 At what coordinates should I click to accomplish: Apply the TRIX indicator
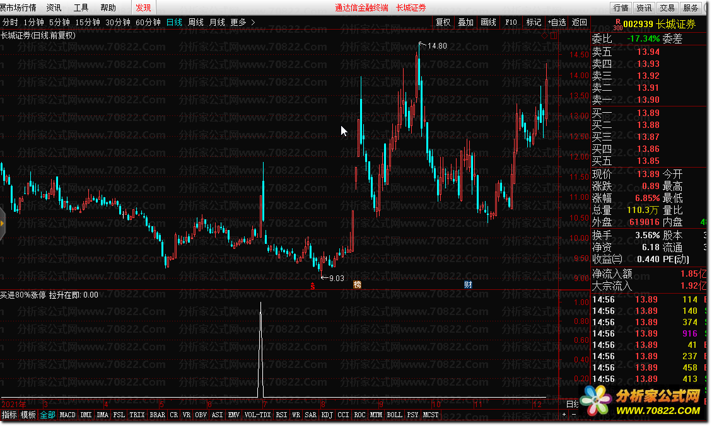tap(137, 415)
